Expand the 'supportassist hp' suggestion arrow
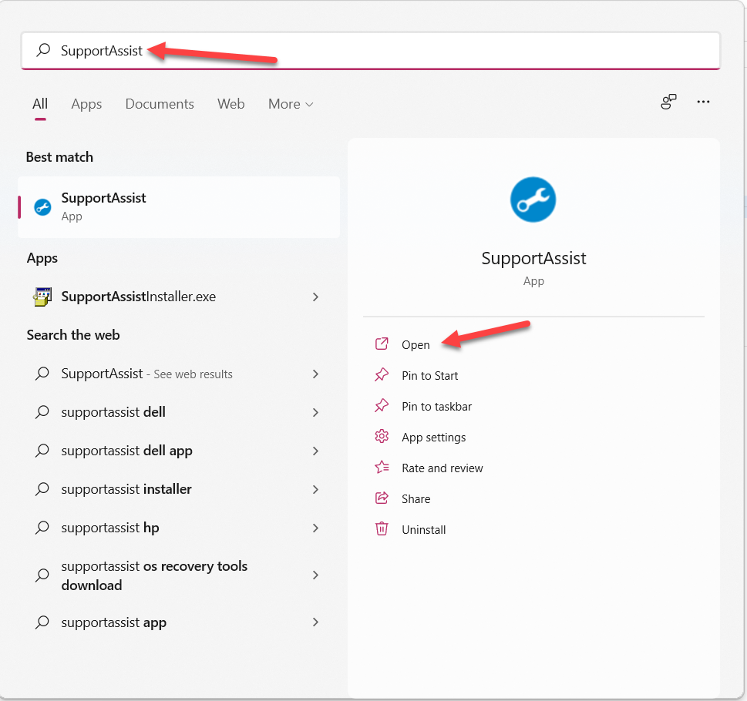Screen dimensions: 747x701 (x=315, y=528)
